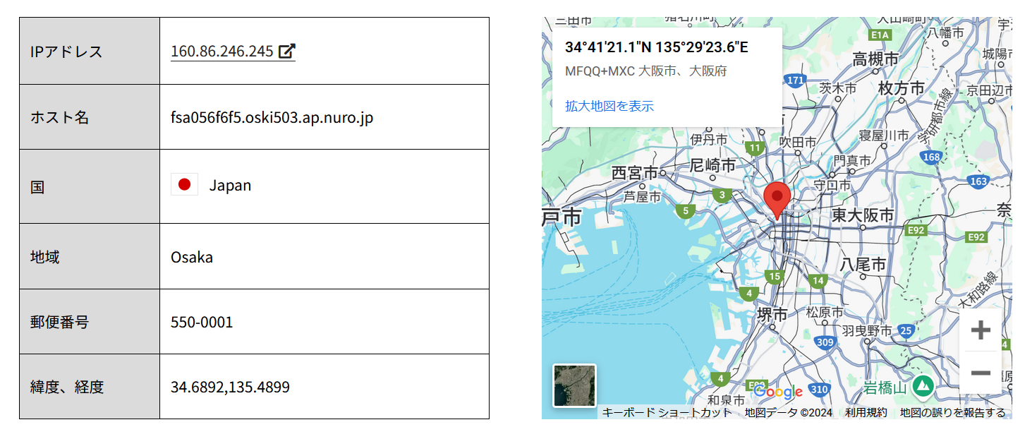Click expressway 15 green shield
The width and height of the screenshot is (1032, 427).
[775, 276]
